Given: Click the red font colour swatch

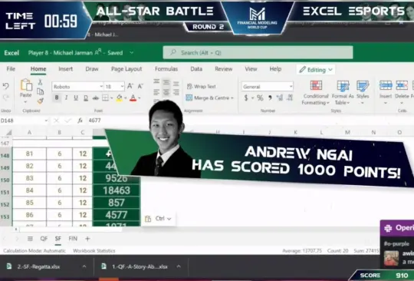Looking at the screenshot, I should (x=133, y=98).
